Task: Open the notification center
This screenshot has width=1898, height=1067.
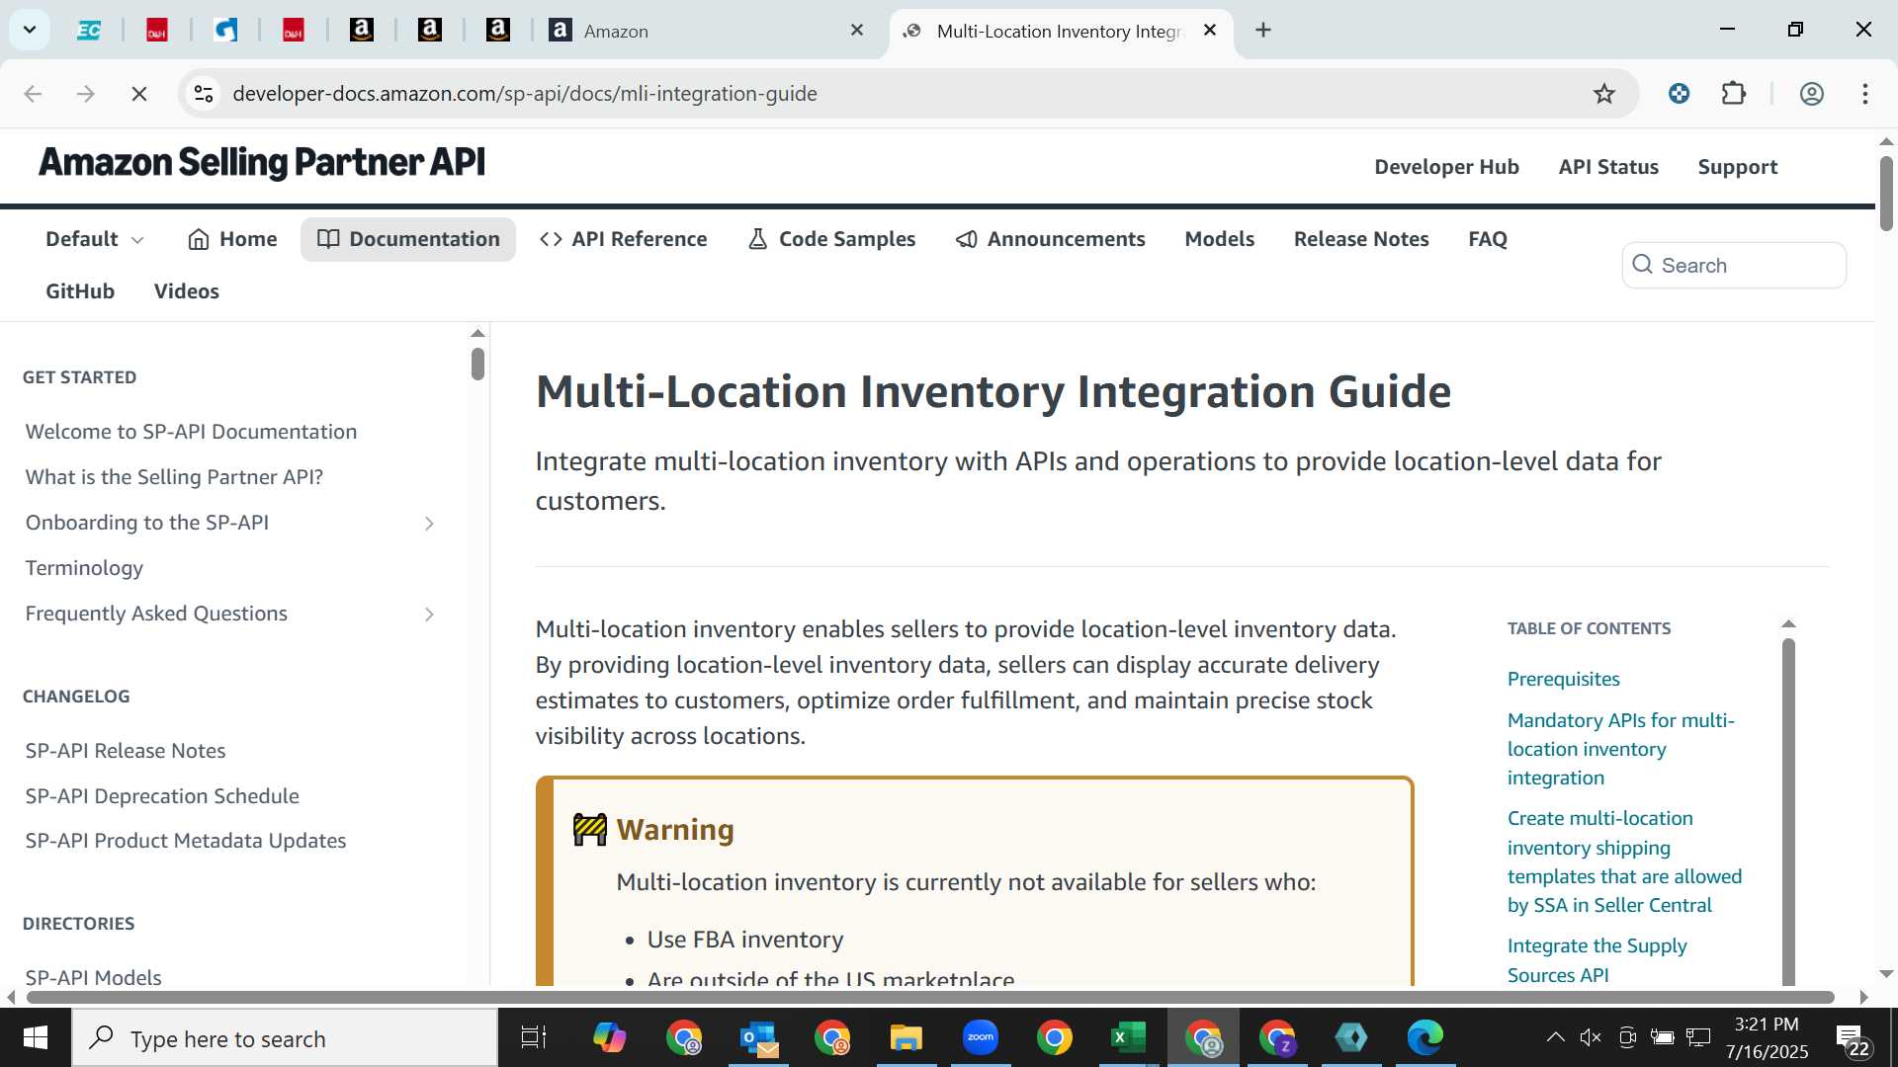Action: pos(1854,1039)
